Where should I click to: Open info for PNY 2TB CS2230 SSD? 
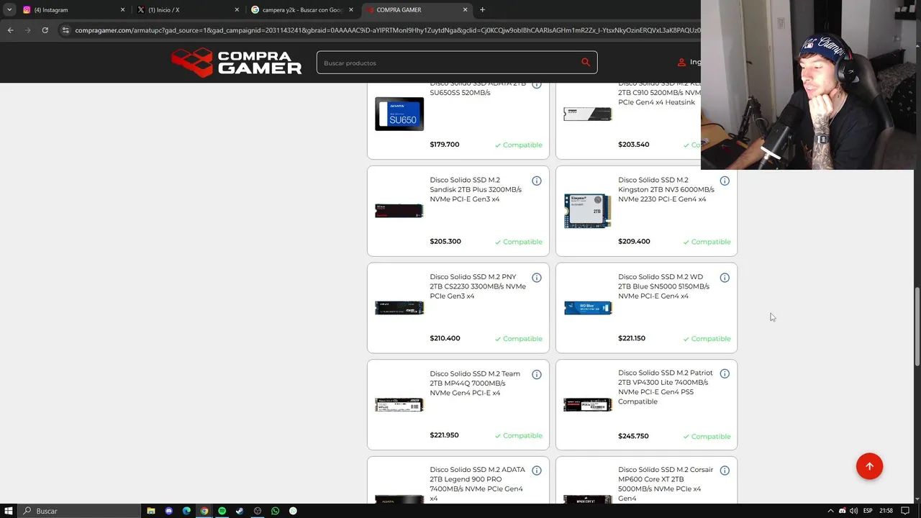click(x=536, y=278)
